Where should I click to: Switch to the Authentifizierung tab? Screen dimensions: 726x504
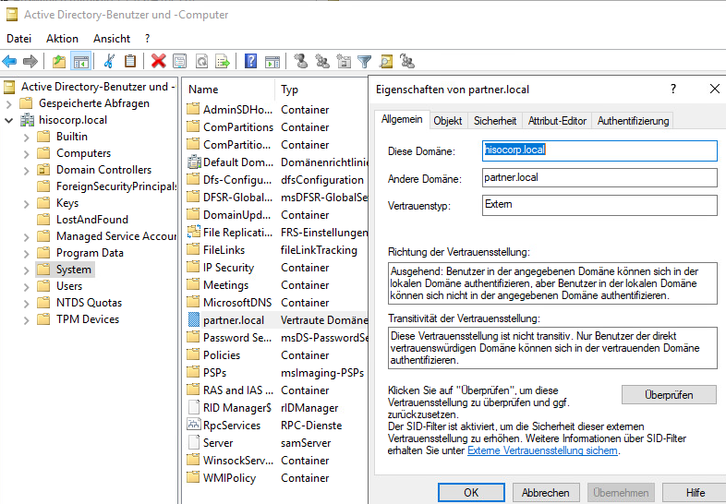click(x=633, y=121)
